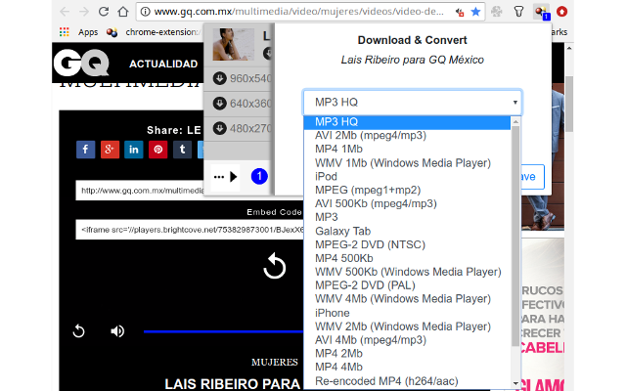Share on Facebook

[x=85, y=150]
